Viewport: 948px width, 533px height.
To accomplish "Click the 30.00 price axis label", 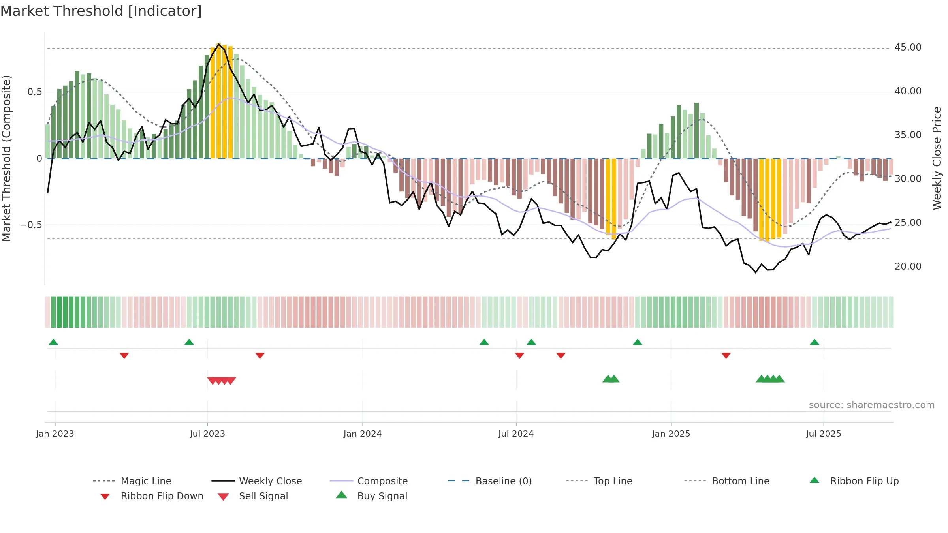I will (x=908, y=179).
